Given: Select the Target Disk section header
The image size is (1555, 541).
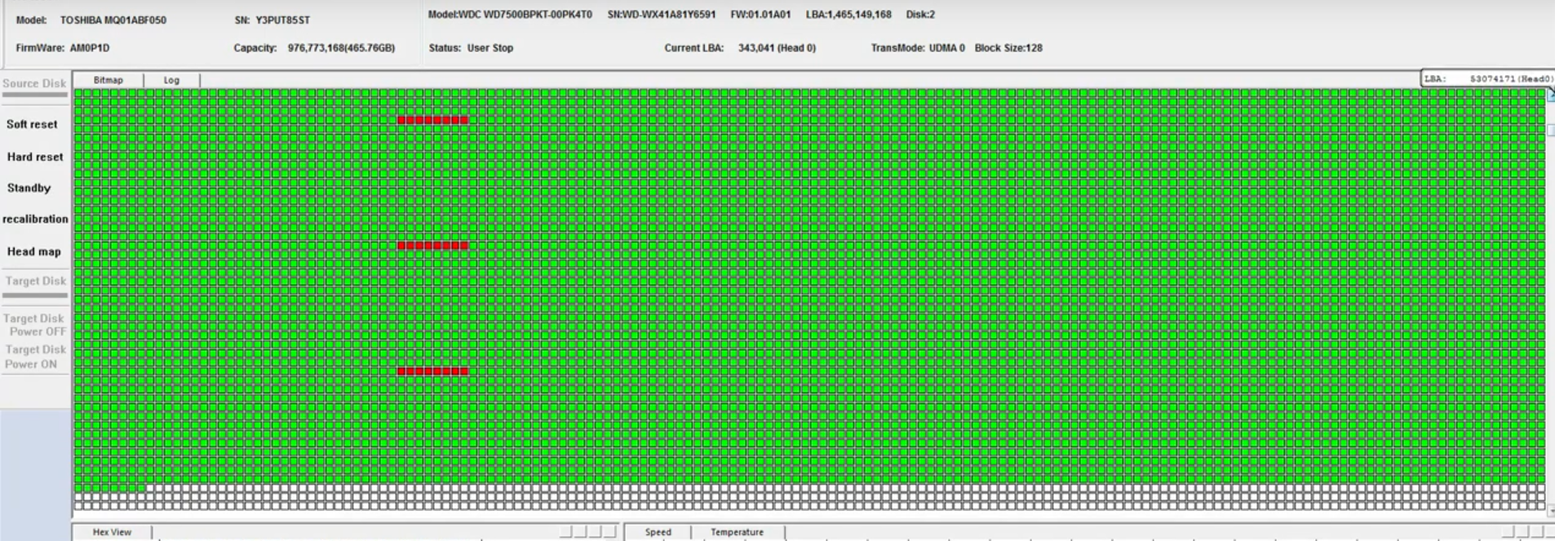Looking at the screenshot, I should point(35,281).
